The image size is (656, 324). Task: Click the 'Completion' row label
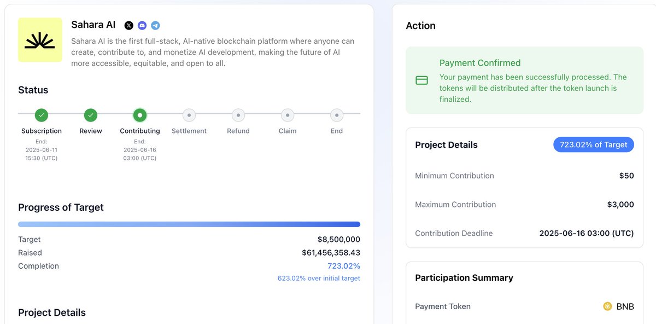coord(38,266)
